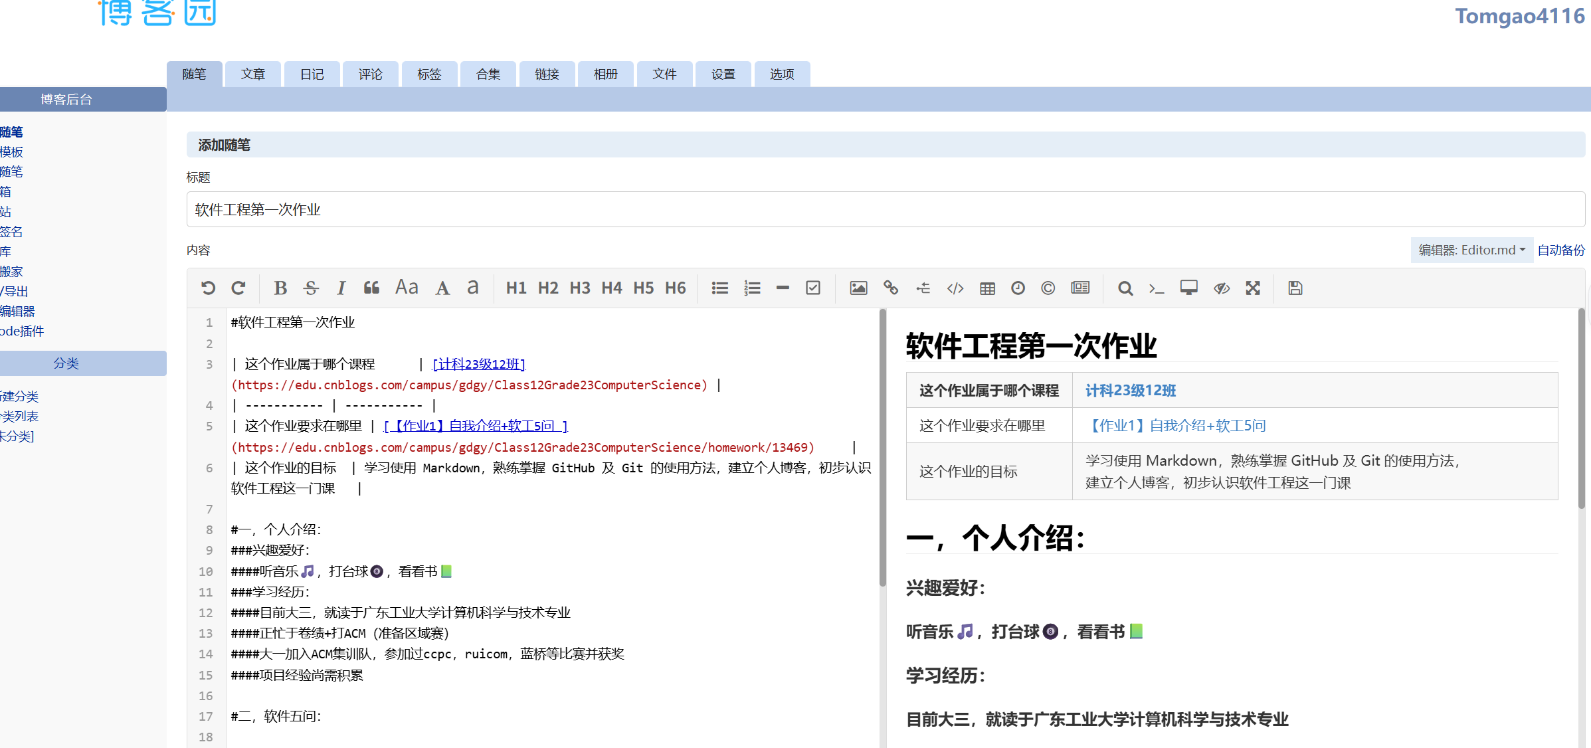Toggle the live preview eye icon
The height and width of the screenshot is (748, 1591).
[1221, 288]
